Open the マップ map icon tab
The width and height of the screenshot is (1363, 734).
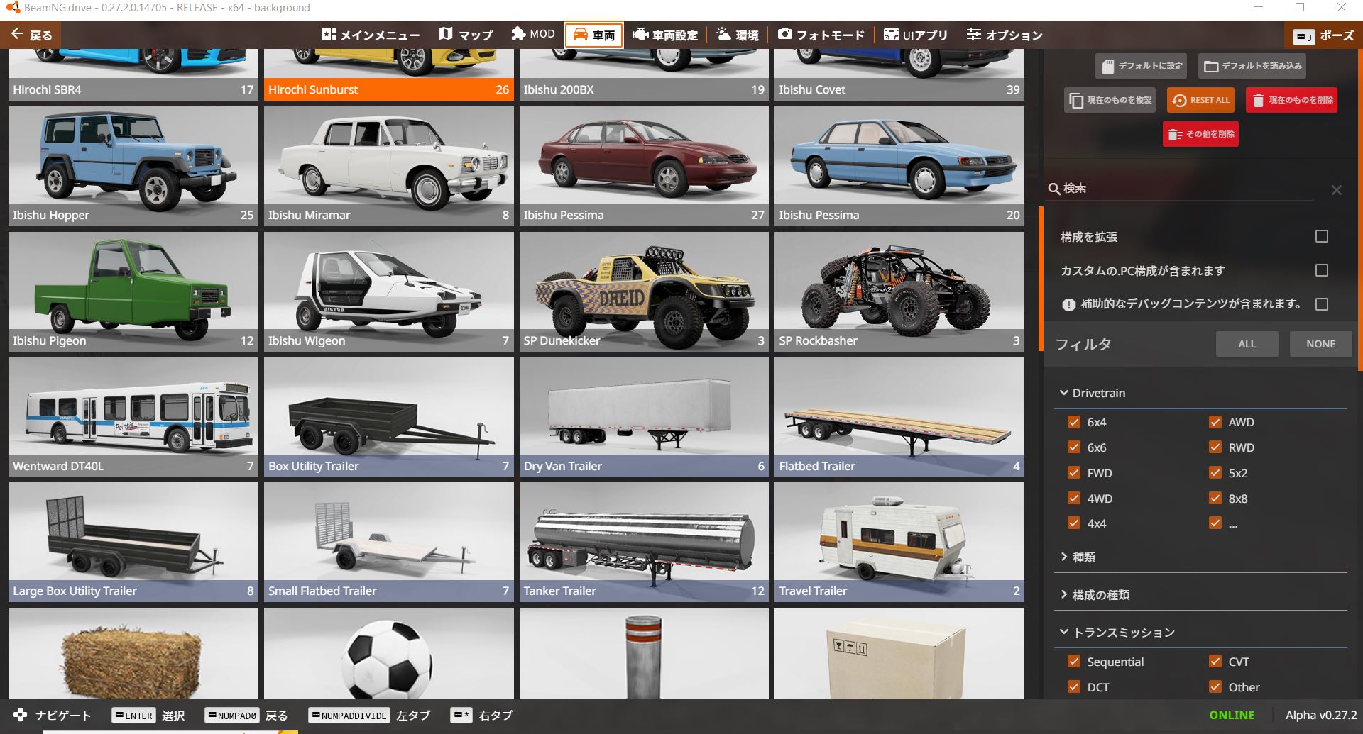[x=446, y=35]
